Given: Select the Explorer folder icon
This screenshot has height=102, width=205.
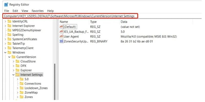Looking at the screenshot, I should 17,70.
